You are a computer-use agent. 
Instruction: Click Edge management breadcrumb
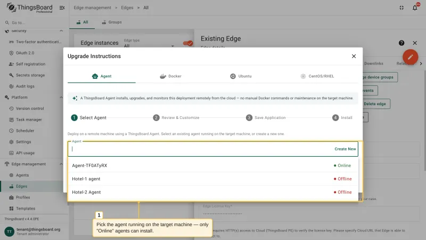92,7
